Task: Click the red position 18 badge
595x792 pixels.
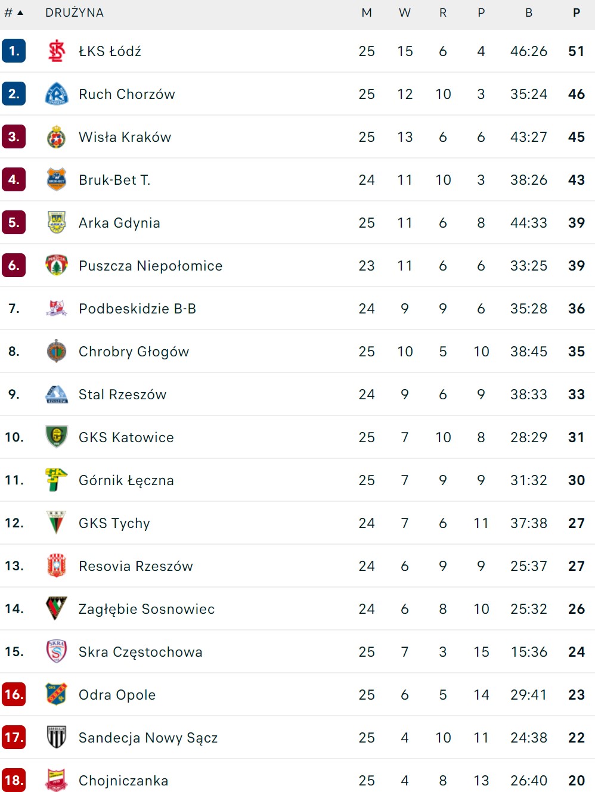Action: coord(14,781)
